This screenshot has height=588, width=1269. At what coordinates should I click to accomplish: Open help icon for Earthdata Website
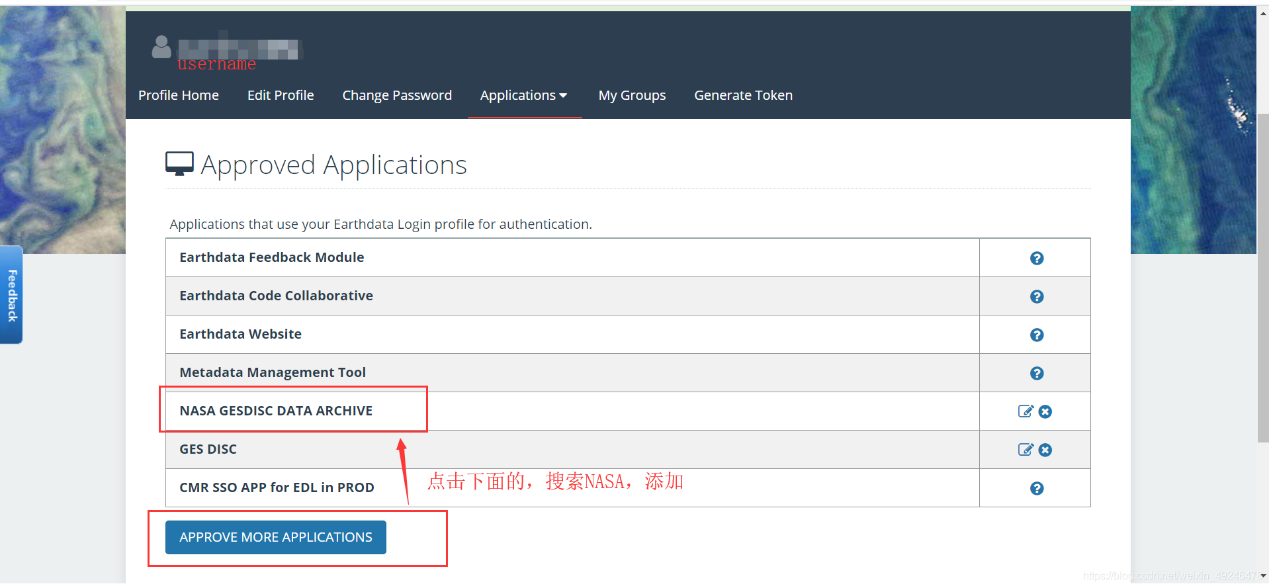[x=1036, y=335]
